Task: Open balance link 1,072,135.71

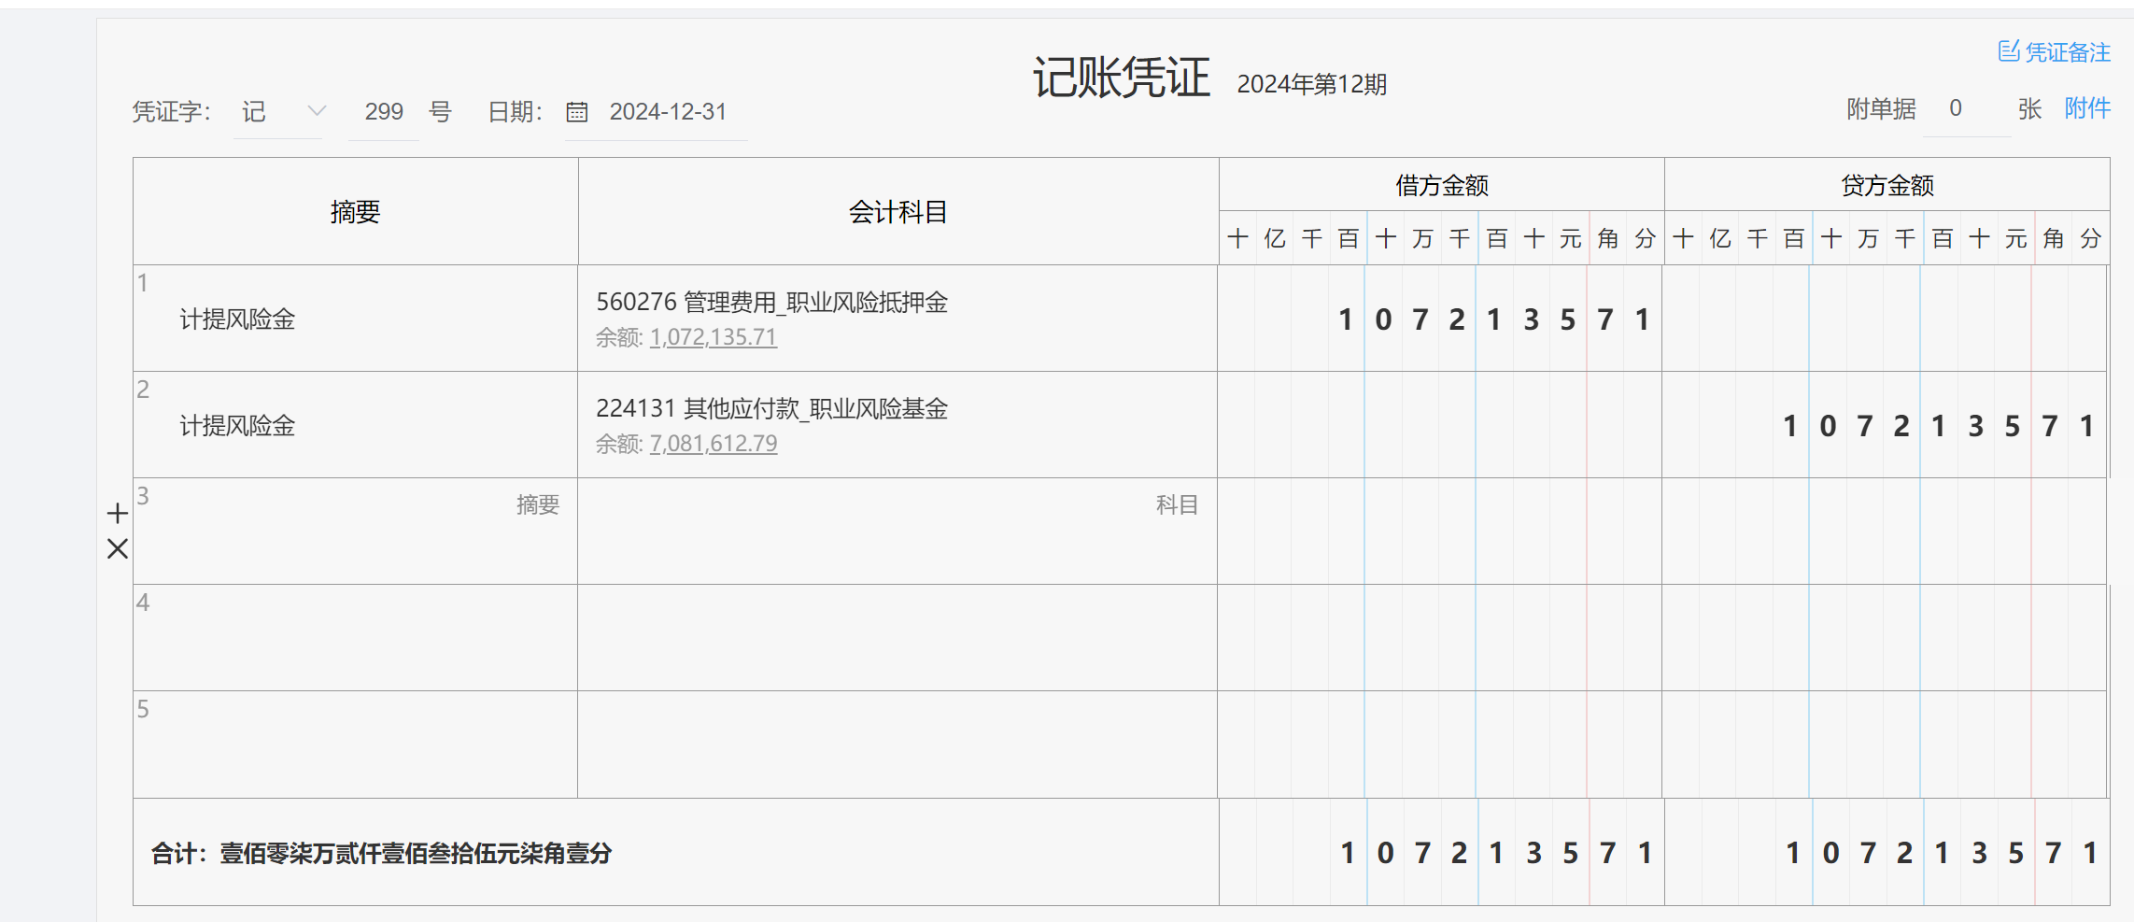Action: 713,337
